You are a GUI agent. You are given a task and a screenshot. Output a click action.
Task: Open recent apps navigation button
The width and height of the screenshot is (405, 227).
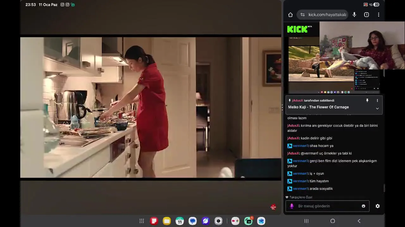click(x=306, y=221)
